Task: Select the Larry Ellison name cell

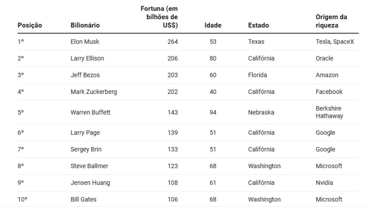Action: click(87, 59)
